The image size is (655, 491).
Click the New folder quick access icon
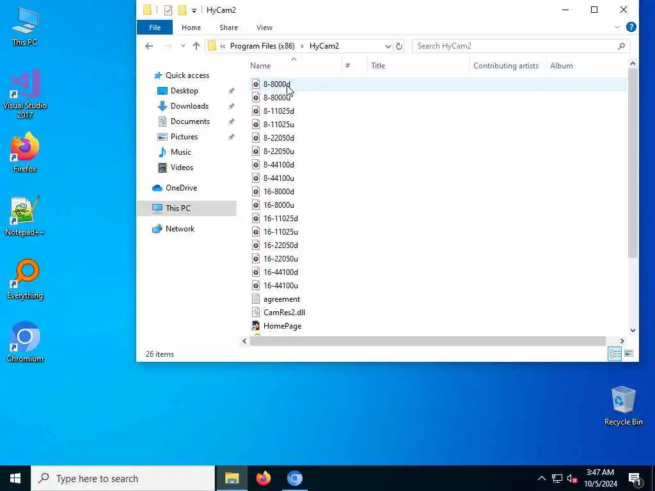[x=182, y=10]
